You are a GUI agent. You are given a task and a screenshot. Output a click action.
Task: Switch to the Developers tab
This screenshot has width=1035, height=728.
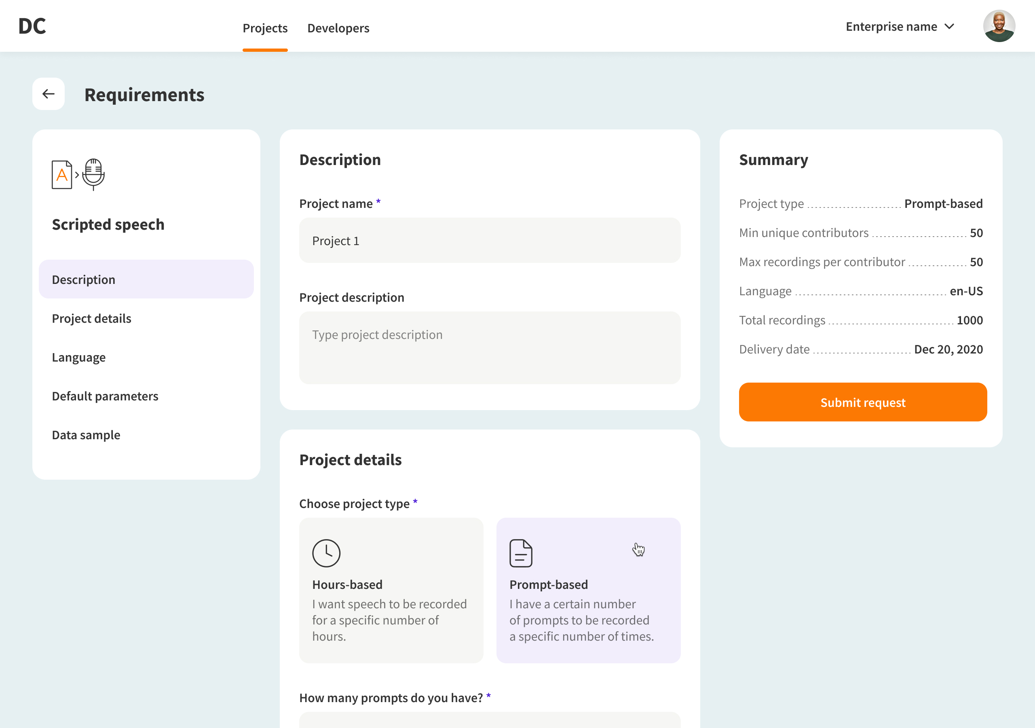(x=338, y=28)
